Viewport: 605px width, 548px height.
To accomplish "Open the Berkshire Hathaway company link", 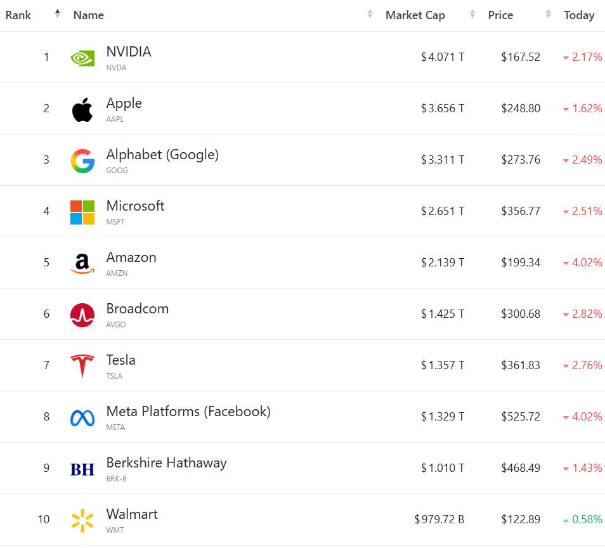I will pos(166,463).
